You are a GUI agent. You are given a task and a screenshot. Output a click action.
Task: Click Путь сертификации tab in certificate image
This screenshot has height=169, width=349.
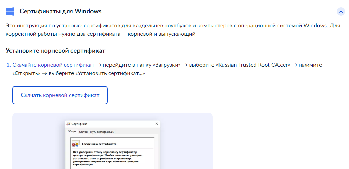point(102,132)
